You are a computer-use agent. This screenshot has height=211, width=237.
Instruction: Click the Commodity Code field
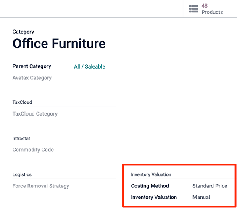pyautogui.click(x=33, y=150)
